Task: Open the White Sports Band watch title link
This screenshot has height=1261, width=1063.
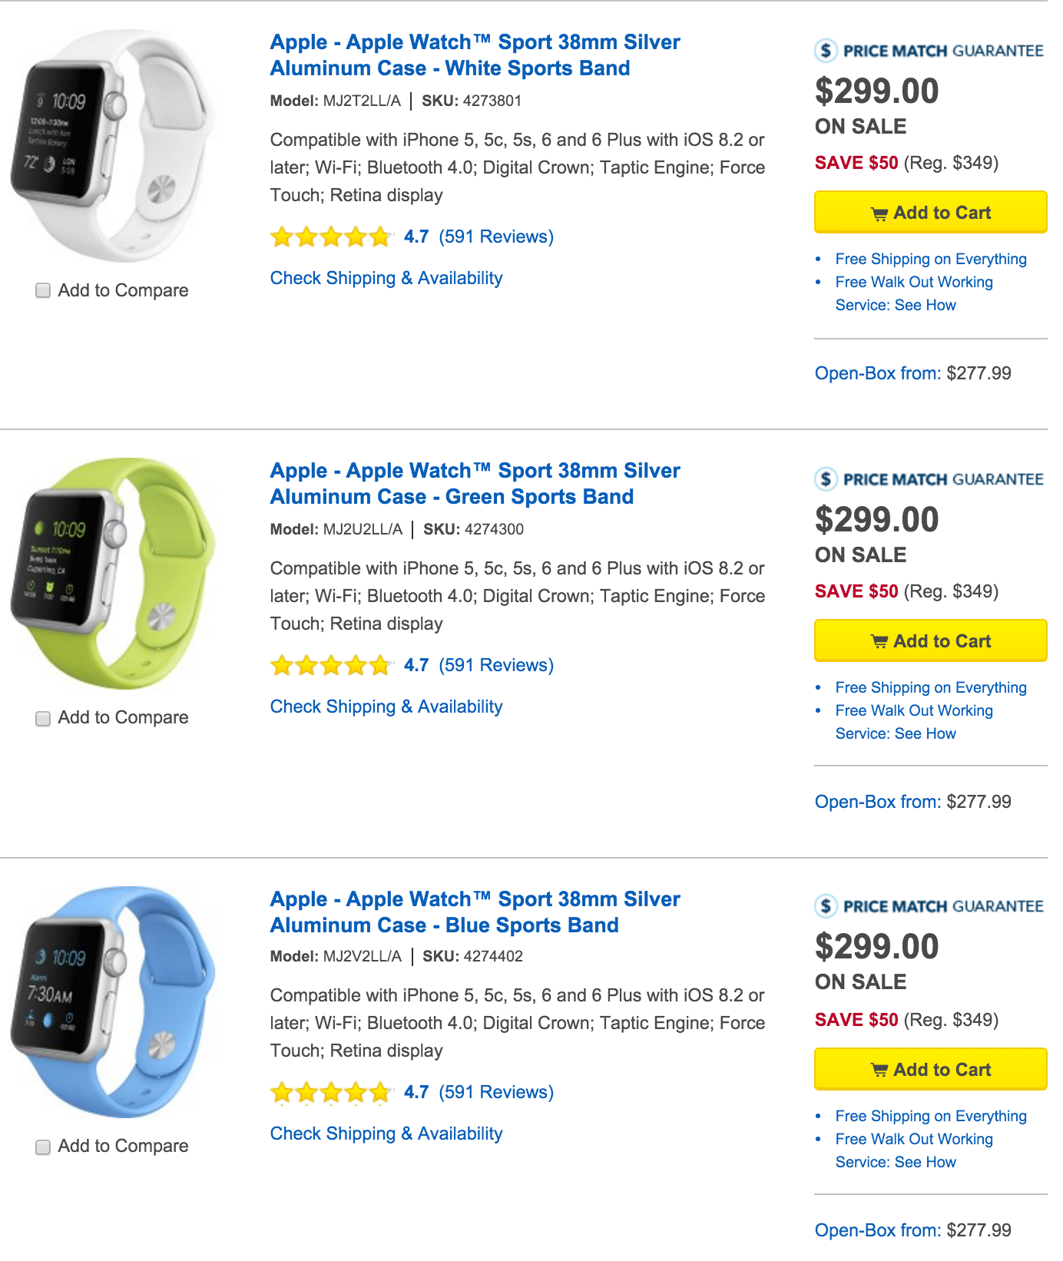Action: 475,55
